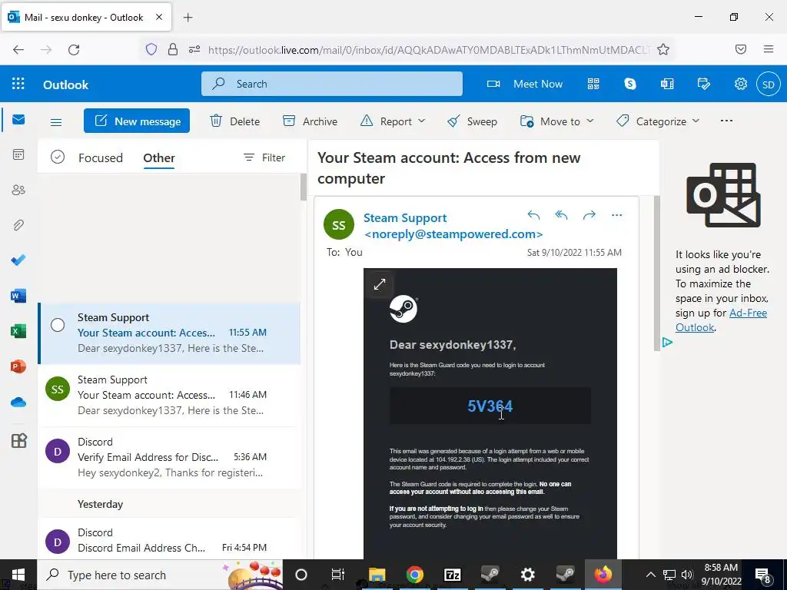The height and width of the screenshot is (590, 787).
Task: Open the QR code icon in the header
Action: point(593,84)
